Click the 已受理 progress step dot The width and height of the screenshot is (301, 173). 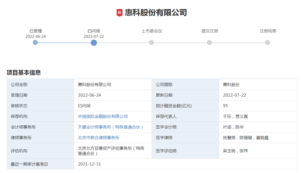[35, 43]
